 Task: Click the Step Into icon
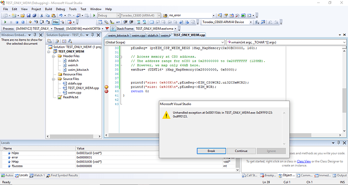click(x=36, y=22)
